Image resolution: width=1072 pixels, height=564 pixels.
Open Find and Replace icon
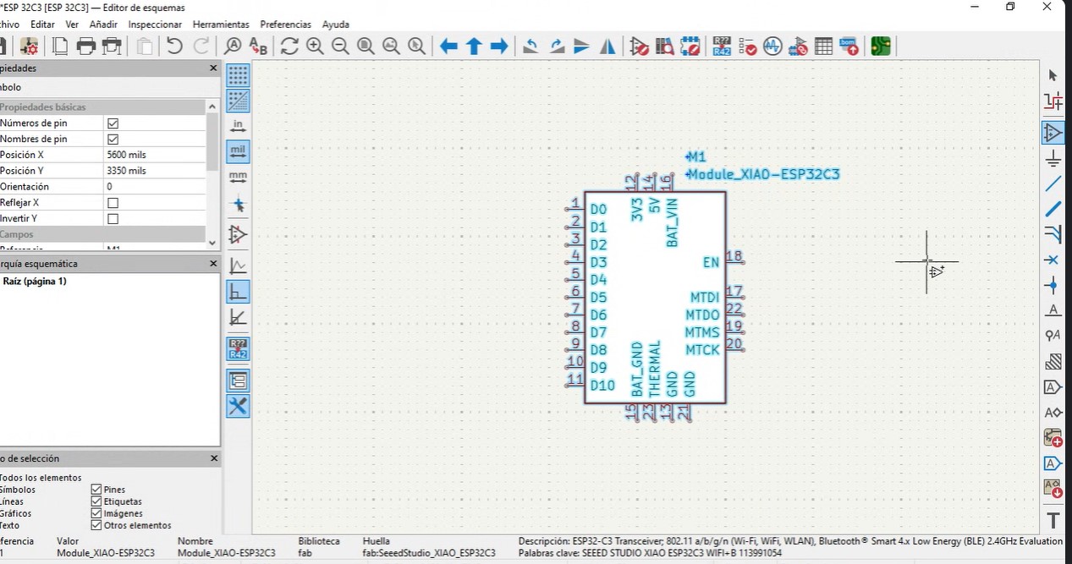[x=258, y=47]
